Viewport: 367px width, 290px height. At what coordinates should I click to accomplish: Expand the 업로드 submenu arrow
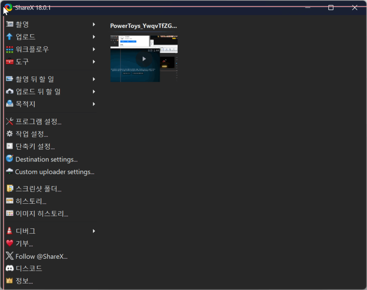(94, 37)
